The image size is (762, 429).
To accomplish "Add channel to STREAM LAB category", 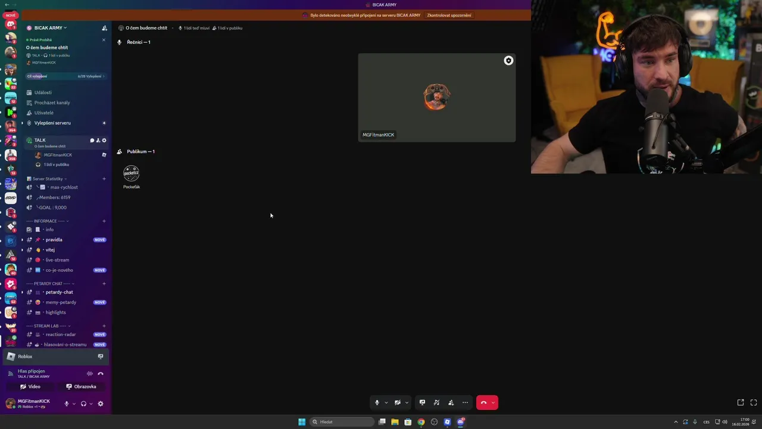I will [104, 326].
